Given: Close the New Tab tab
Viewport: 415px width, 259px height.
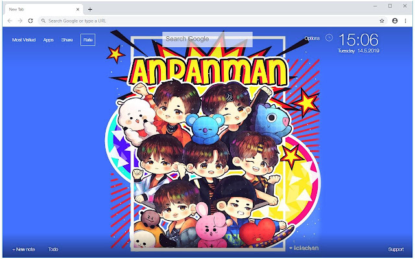Looking at the screenshot, I should point(78,9).
